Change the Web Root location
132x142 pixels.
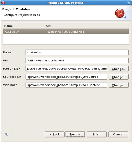119,85
